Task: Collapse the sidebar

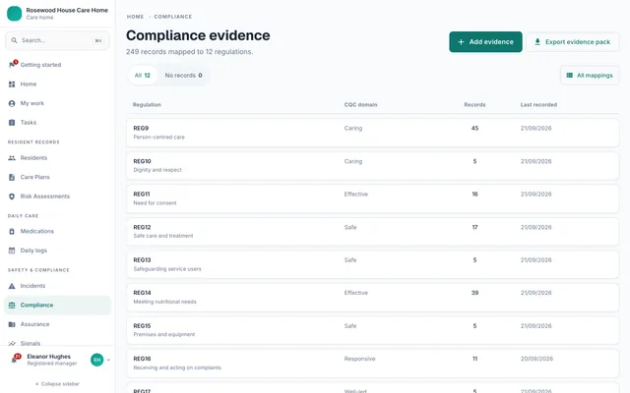Action: coord(57,384)
